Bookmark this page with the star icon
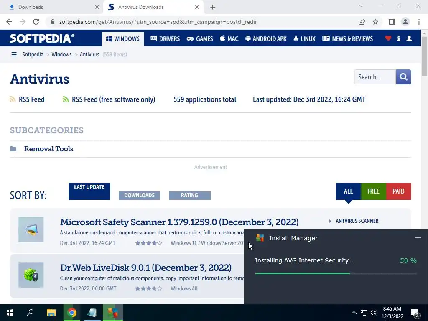This screenshot has height=321, width=428. (x=375, y=22)
